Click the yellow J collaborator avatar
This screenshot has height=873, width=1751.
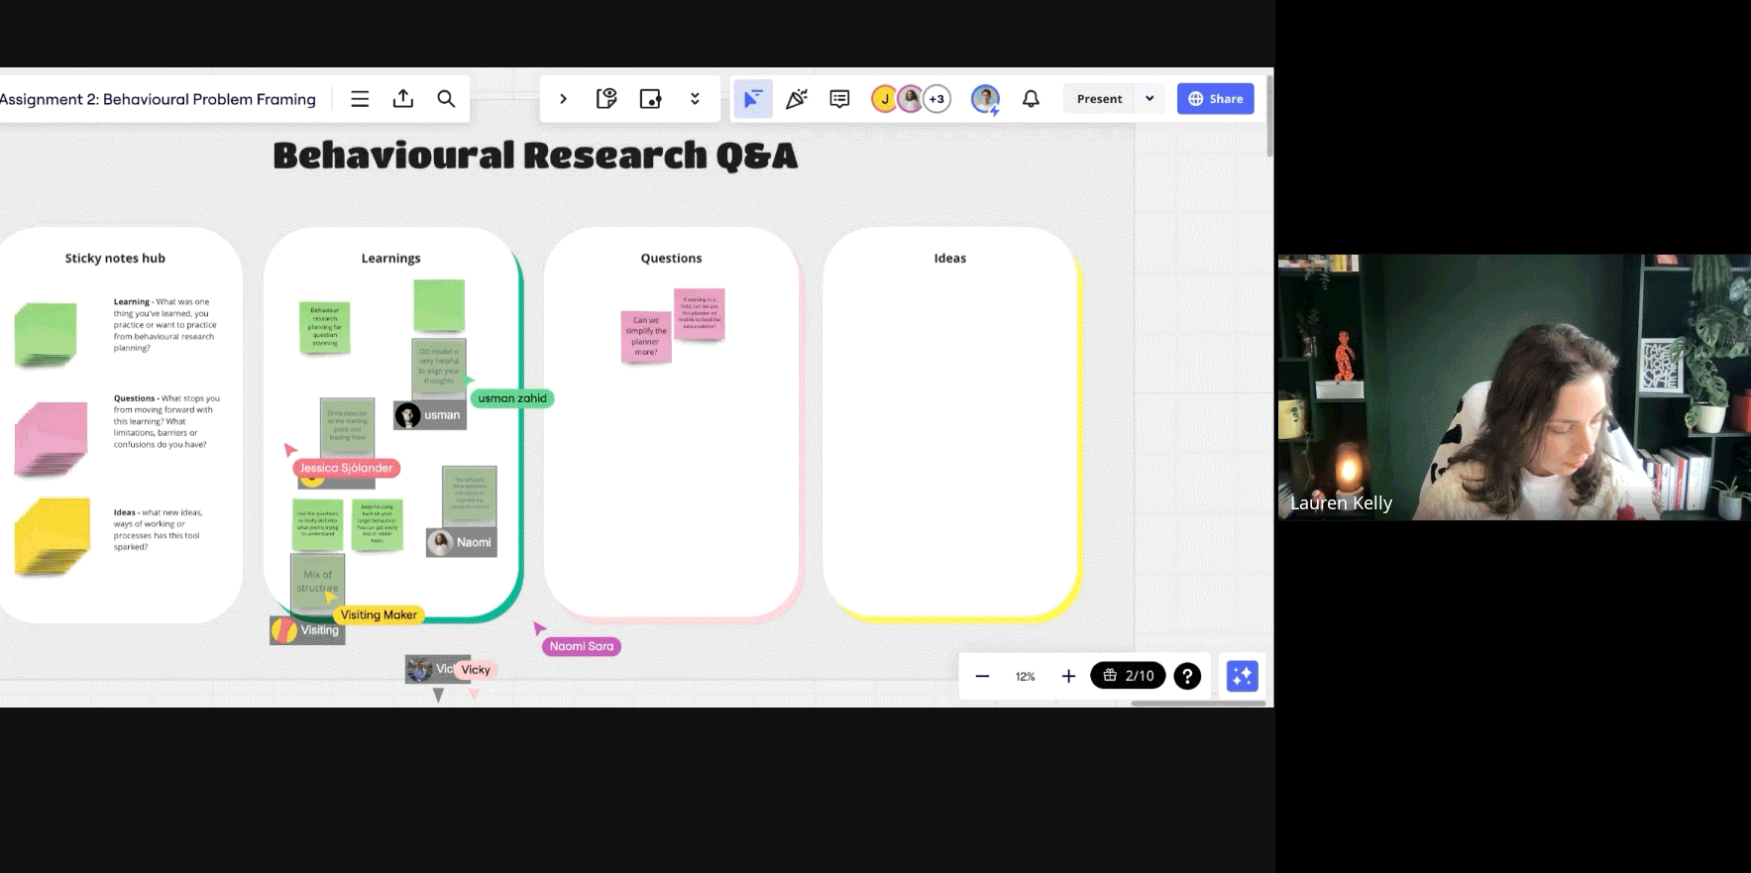tap(884, 99)
